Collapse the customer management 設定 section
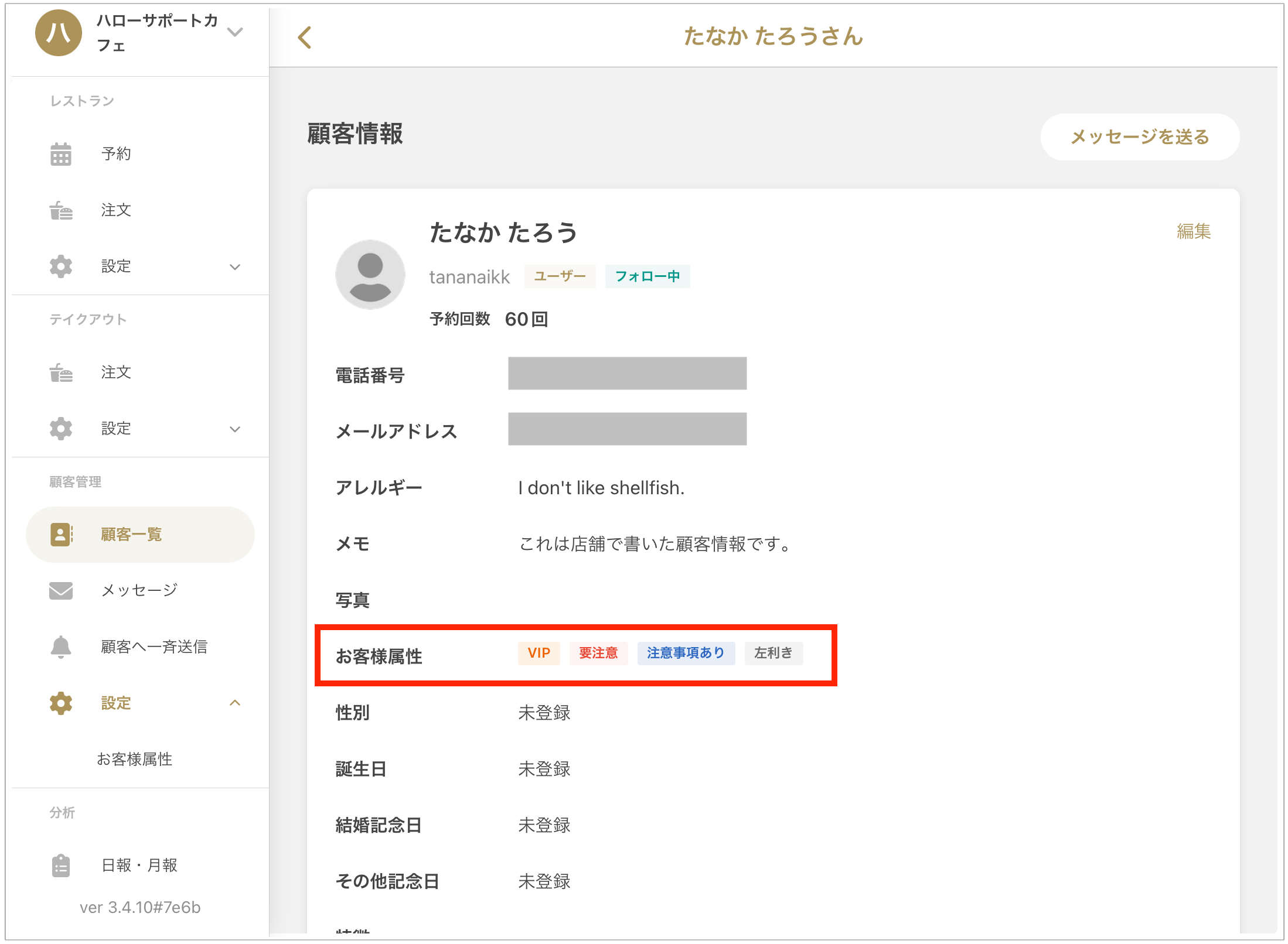 point(235,703)
